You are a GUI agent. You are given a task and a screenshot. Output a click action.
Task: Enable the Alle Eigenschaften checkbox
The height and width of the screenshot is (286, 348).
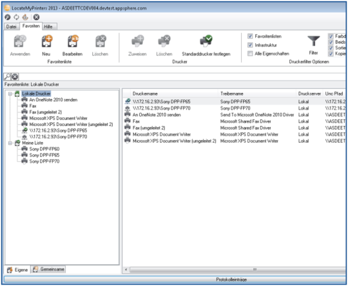point(250,54)
